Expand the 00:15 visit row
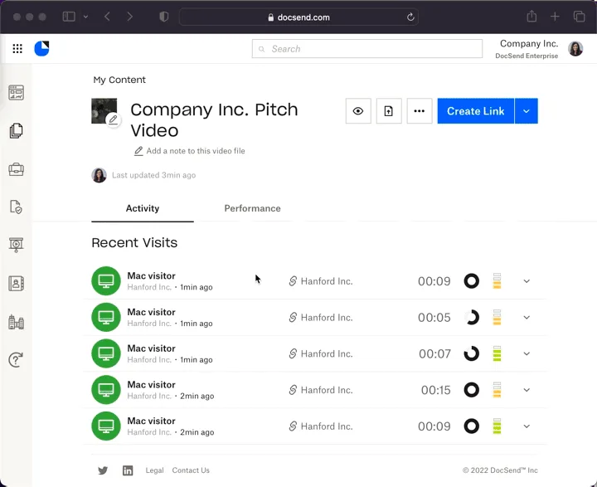The height and width of the screenshot is (487, 597). (x=527, y=390)
